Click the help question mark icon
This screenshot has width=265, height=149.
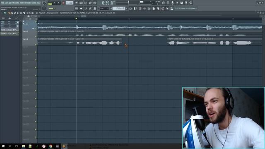tap(177, 3)
